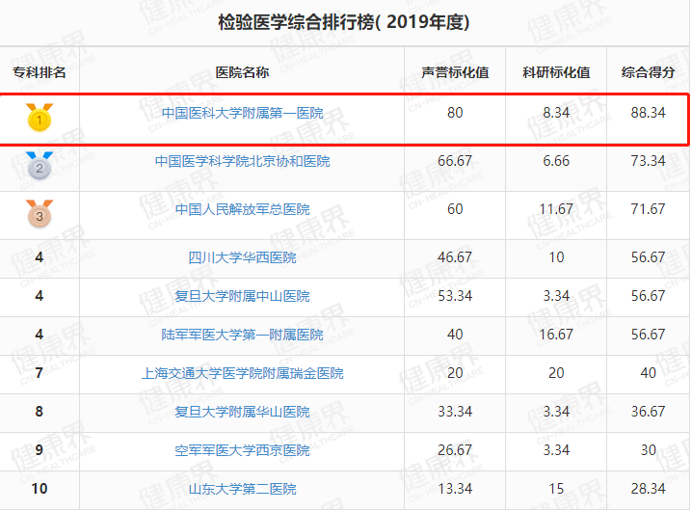Select the 综合得分 value 30 for 西京医院

click(648, 450)
